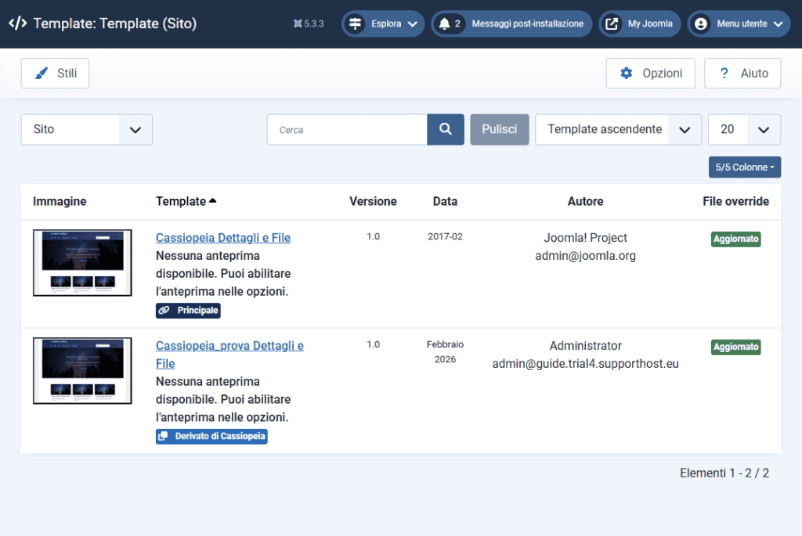Viewport: 802px width, 536px height.
Task: Go to the Stili view
Action: pyautogui.click(x=56, y=73)
